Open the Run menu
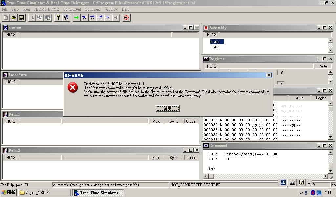Image resolution: width=336 pixels, height=197 pixels. click(x=26, y=9)
